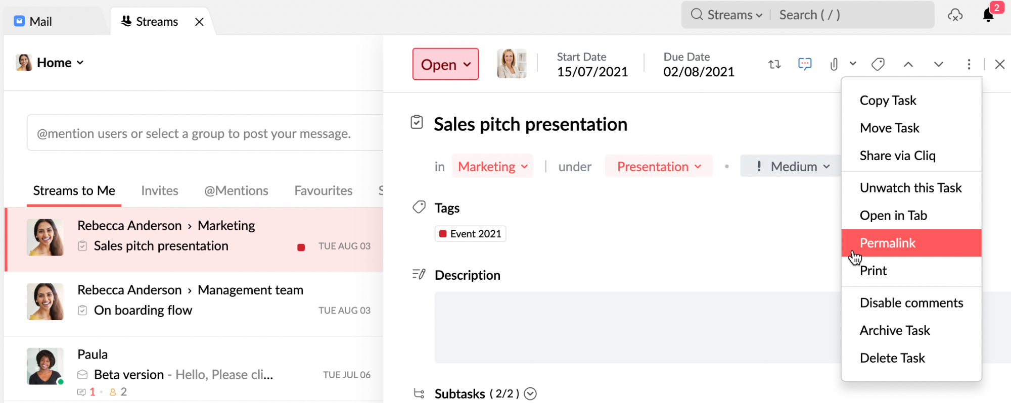Open the Medium priority dropdown
The image size is (1011, 403).
click(x=793, y=166)
